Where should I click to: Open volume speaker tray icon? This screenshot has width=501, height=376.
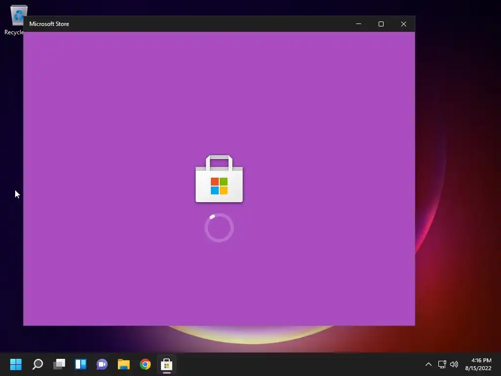454,364
